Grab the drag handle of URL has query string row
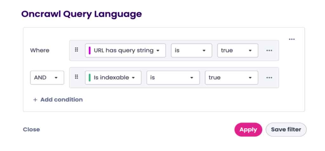 click(76, 50)
